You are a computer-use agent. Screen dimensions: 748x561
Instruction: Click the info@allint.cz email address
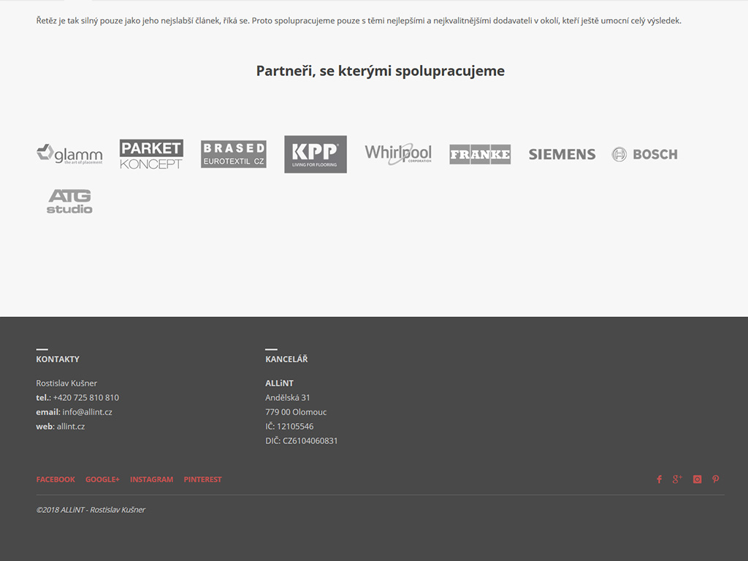coord(88,412)
